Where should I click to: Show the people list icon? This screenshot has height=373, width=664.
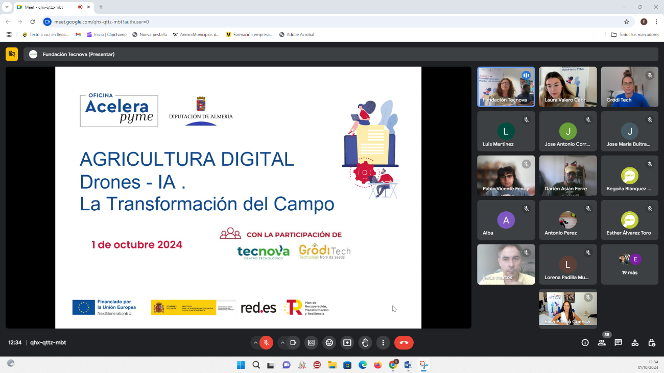[602, 343]
